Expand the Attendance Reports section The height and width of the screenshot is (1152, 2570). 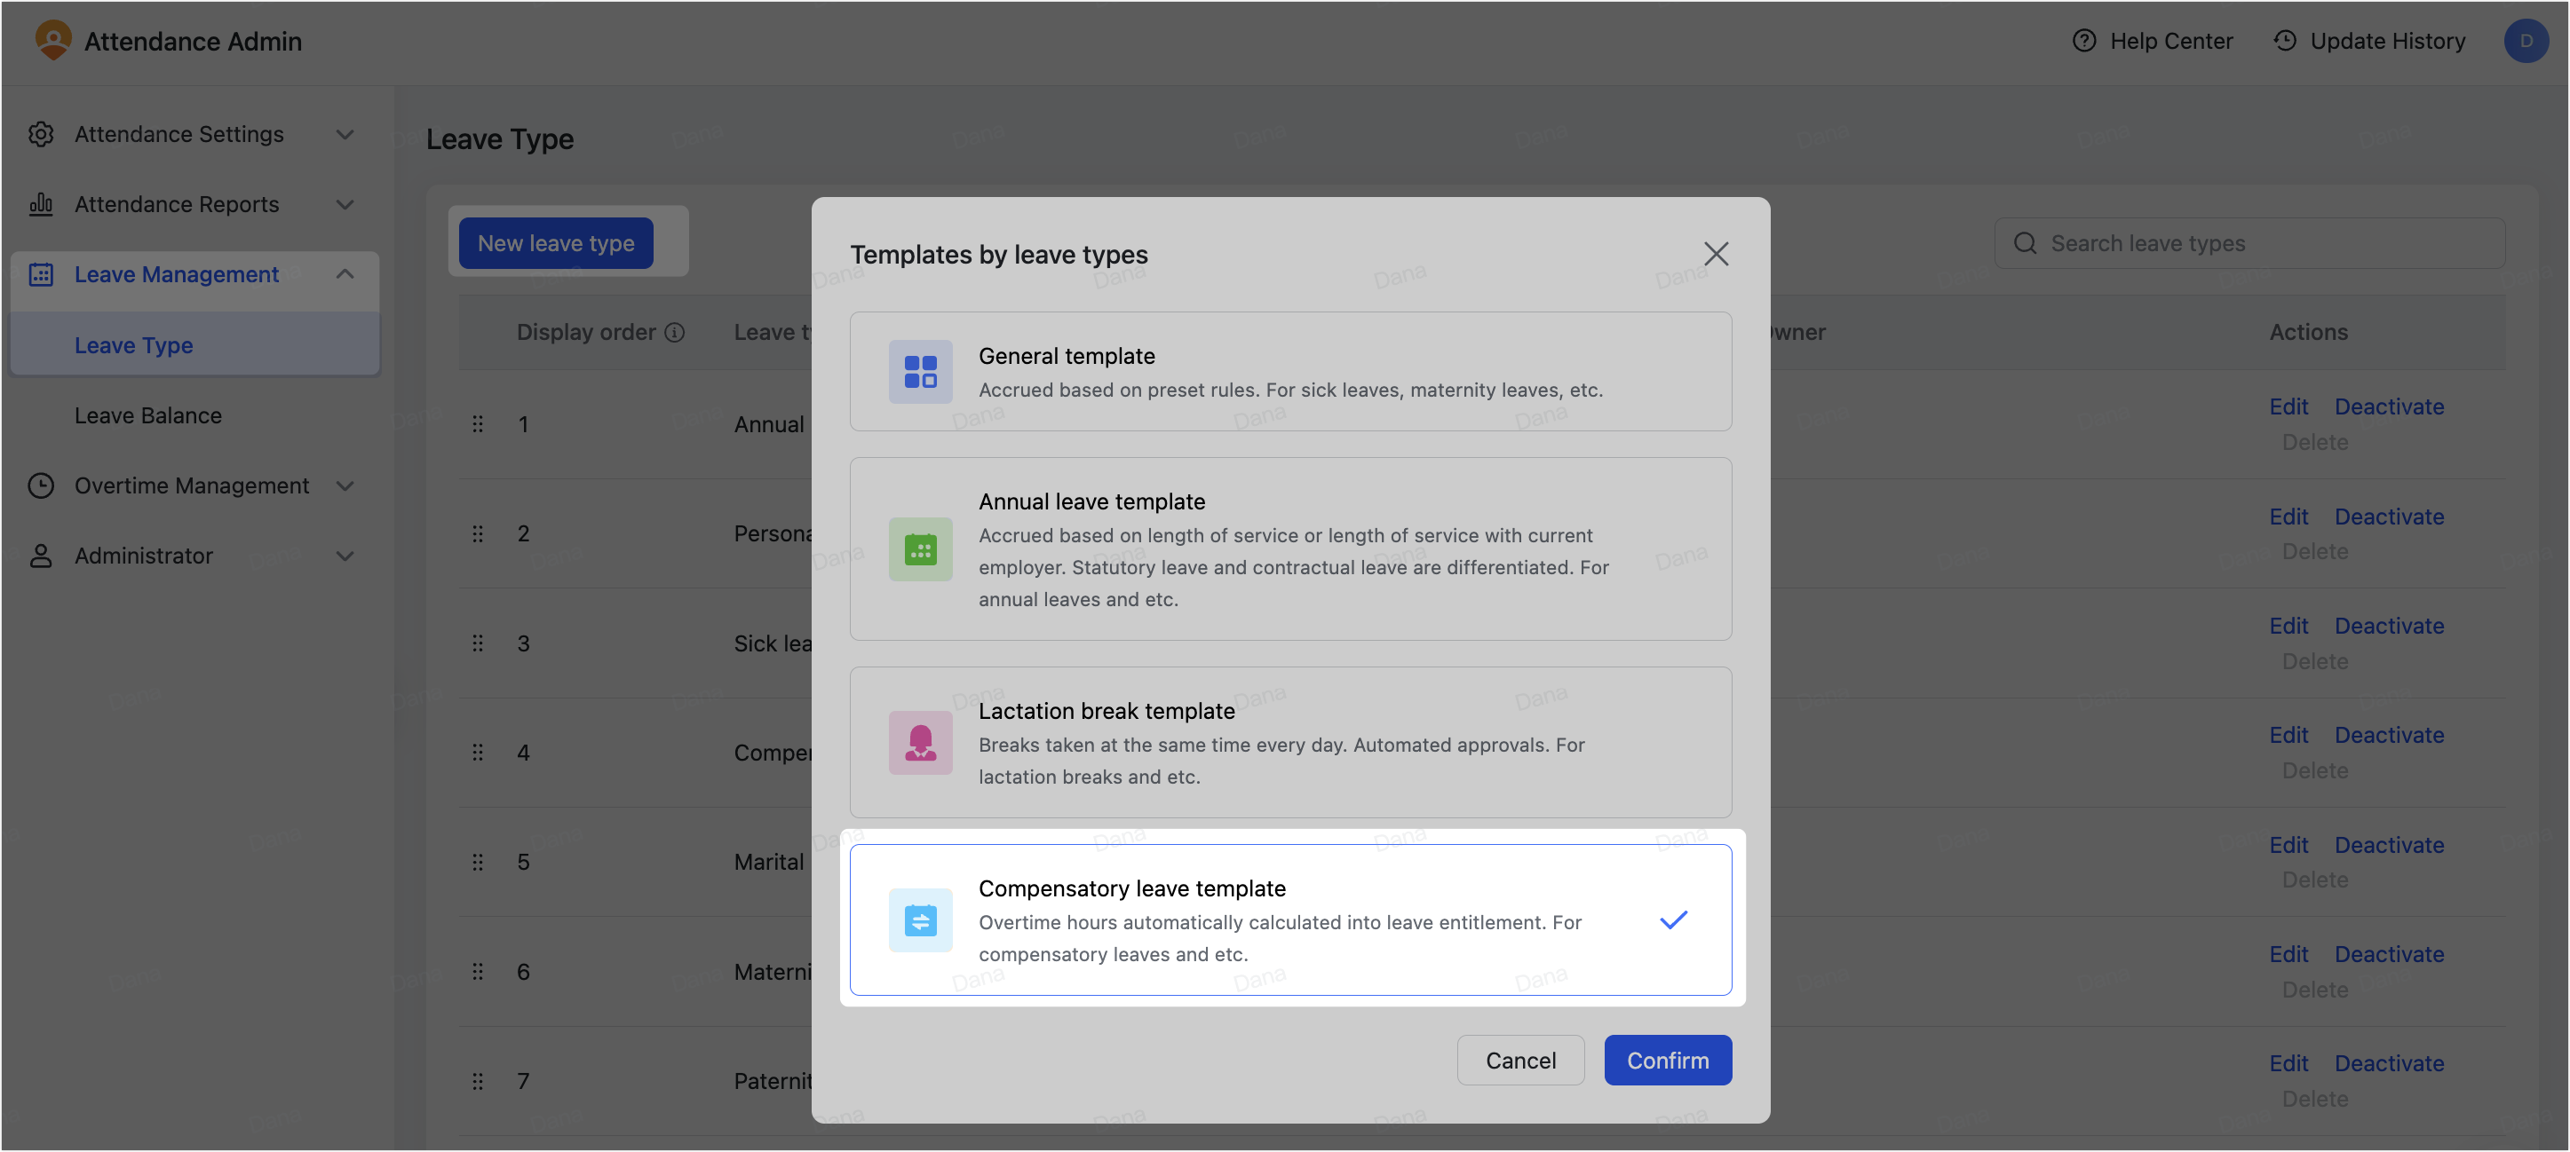345,204
